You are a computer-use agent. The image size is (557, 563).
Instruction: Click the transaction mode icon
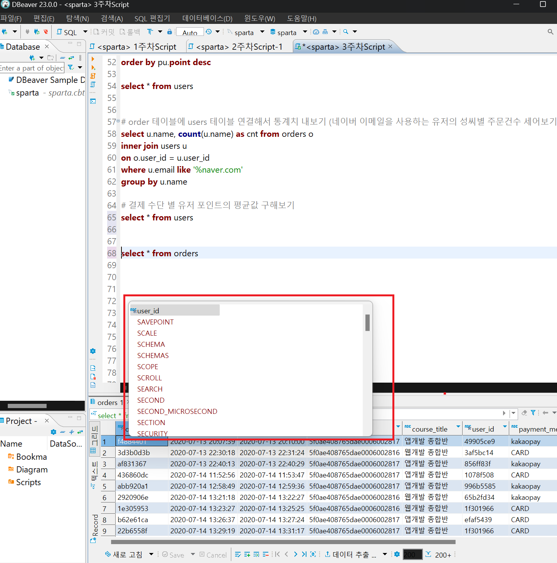(150, 32)
